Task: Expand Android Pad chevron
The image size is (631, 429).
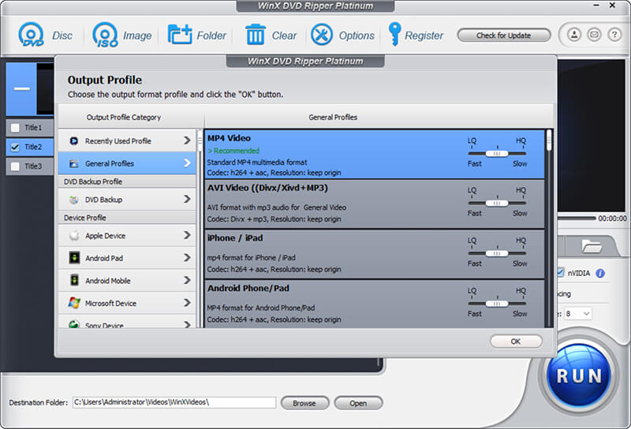Action: tap(187, 258)
